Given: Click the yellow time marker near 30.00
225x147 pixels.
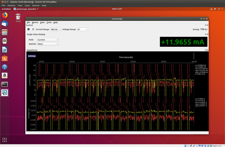Looking at the screenshot, I should click(194, 56).
